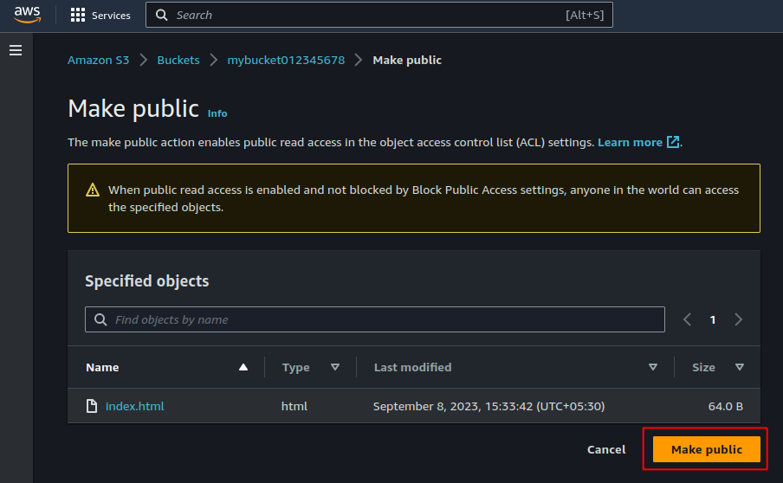Sort by Name ascending arrow
The width and height of the screenshot is (783, 483).
243,367
